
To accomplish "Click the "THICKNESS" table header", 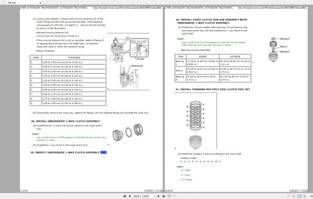I will tap(74, 57).
